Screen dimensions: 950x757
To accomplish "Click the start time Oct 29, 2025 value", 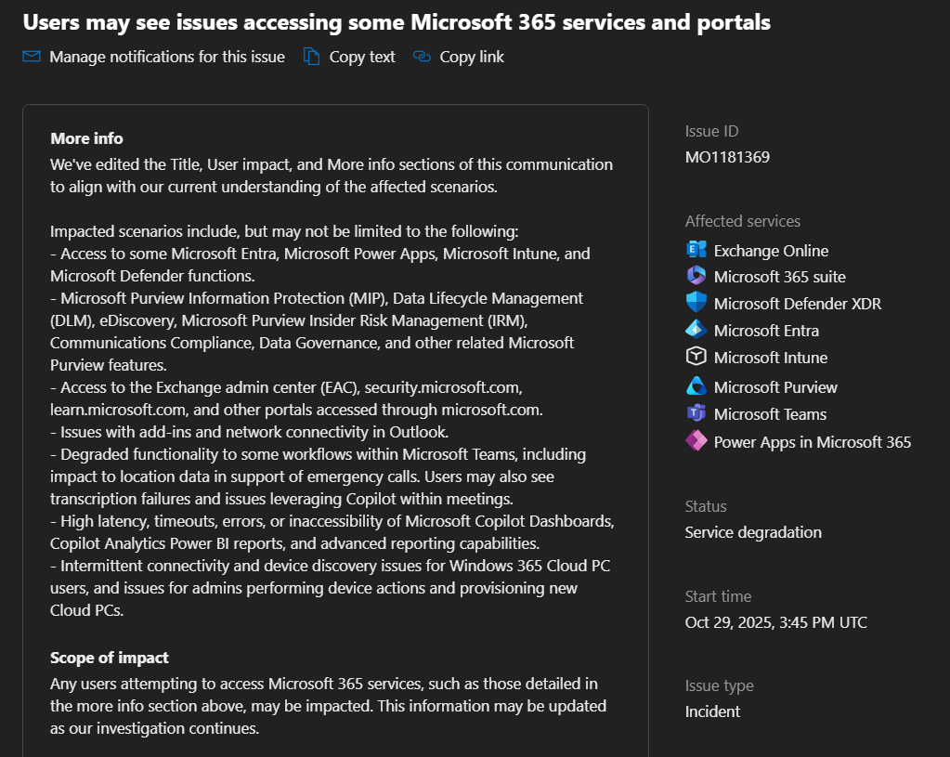I will click(775, 622).
